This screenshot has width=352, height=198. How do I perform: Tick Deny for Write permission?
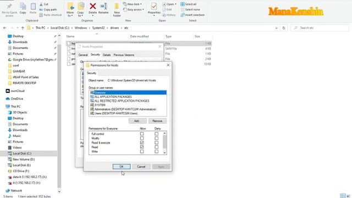(x=156, y=152)
